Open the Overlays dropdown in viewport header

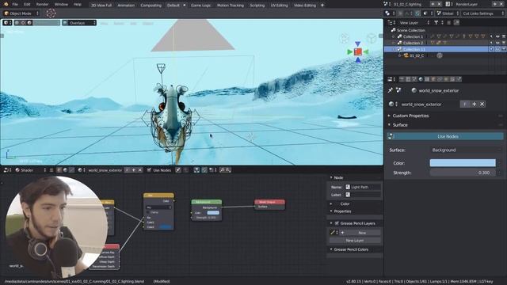point(79,23)
